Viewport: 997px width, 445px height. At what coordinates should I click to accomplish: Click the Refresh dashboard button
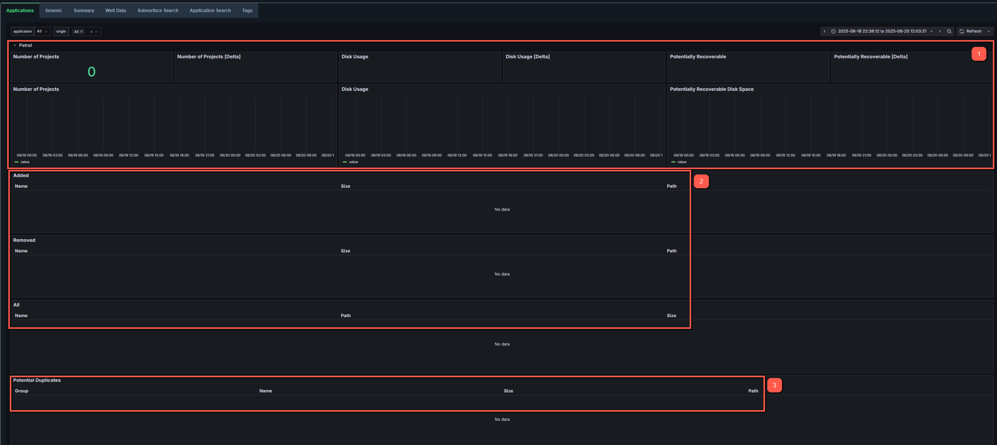[x=970, y=31]
